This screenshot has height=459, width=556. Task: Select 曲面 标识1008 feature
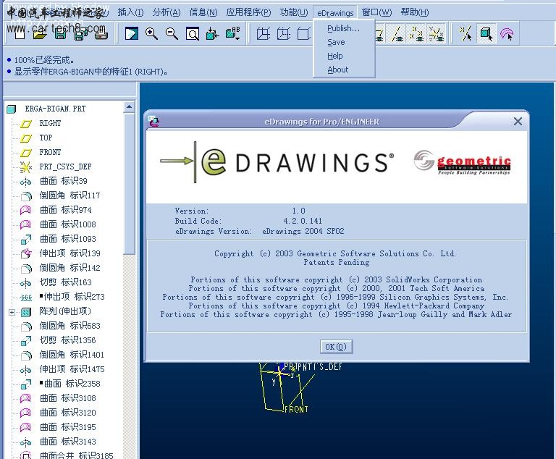[x=68, y=224]
